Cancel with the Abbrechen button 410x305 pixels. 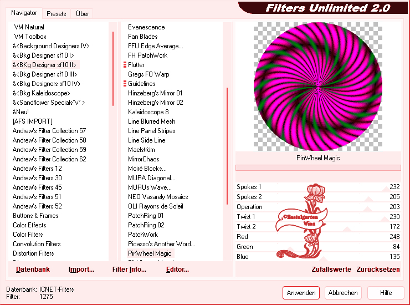(x=343, y=293)
